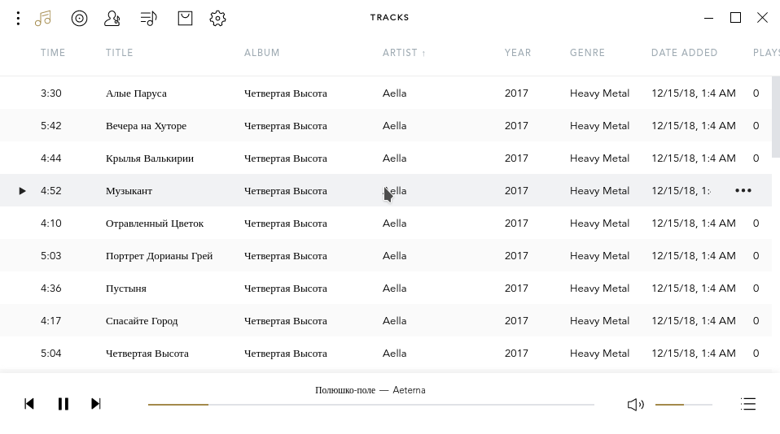Select the track Вечера на Хуторе
The height and width of the screenshot is (434, 780).
[147, 126]
